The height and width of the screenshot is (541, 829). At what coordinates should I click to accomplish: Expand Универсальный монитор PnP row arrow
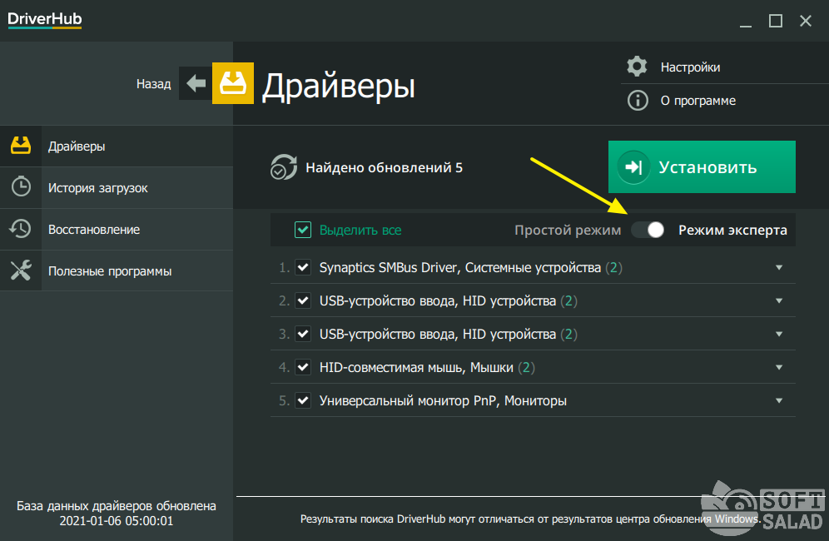(779, 401)
